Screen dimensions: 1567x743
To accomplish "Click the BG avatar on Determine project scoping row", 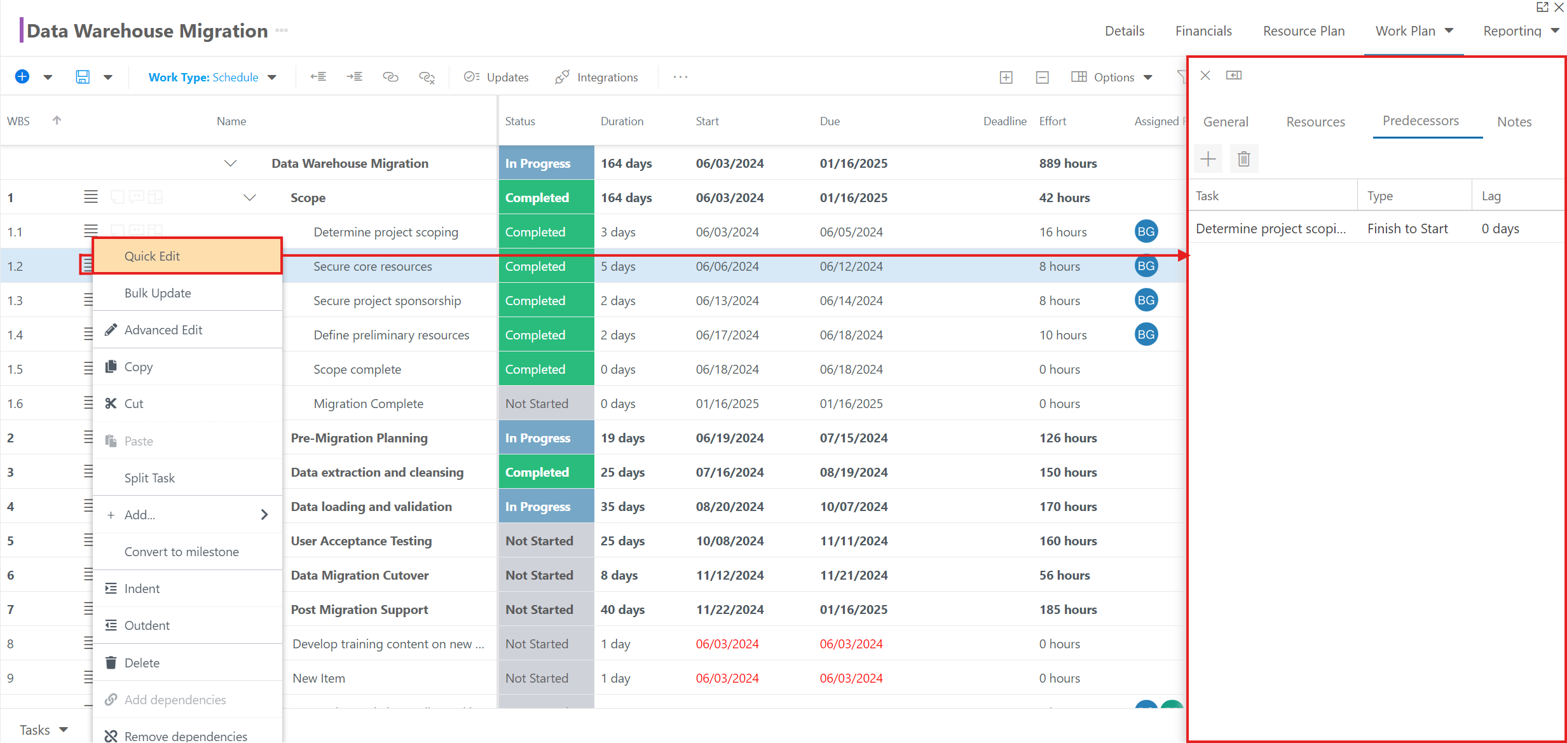I will click(1146, 231).
